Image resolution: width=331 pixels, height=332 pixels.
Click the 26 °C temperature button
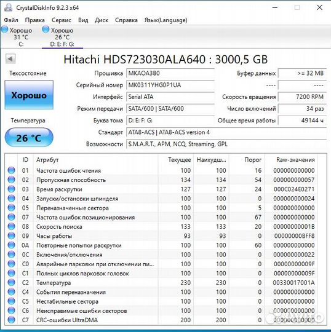click(29, 138)
